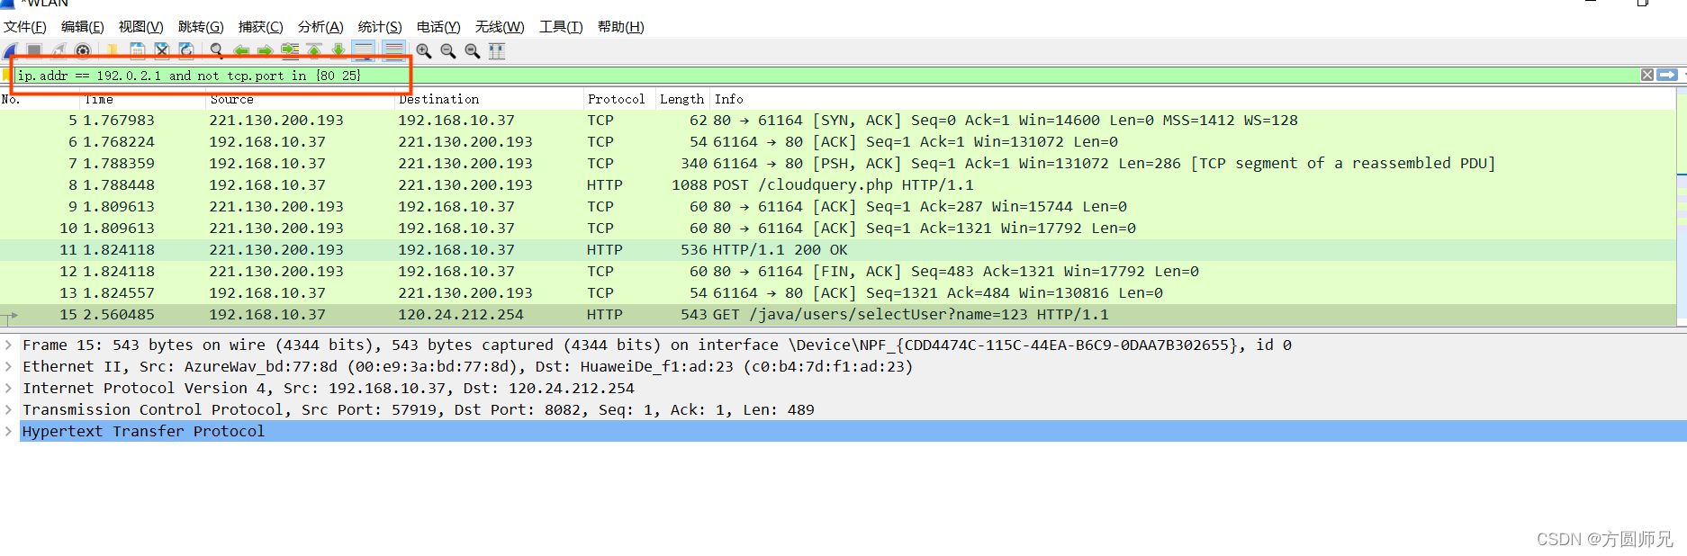1687x556 pixels.
Task: Sort by the Time column header
Action: (143, 99)
